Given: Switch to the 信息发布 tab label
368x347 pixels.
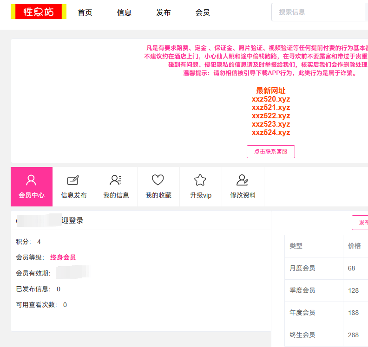Looking at the screenshot, I should pos(74,195).
